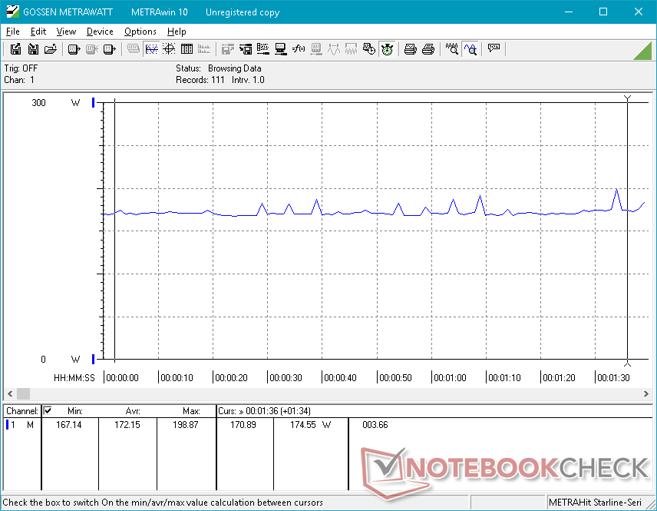
Task: Click the blue channel marker at 300 W
Action: tap(93, 102)
